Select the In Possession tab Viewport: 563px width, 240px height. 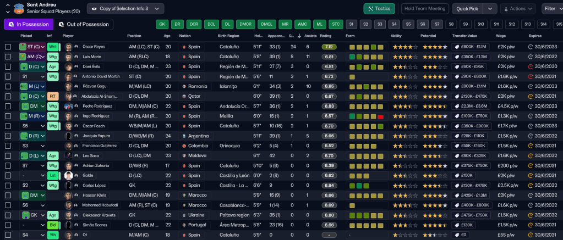click(x=29, y=24)
